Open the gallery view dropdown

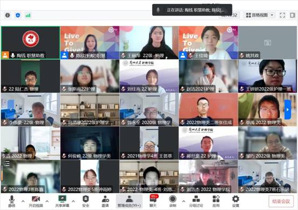point(260,15)
